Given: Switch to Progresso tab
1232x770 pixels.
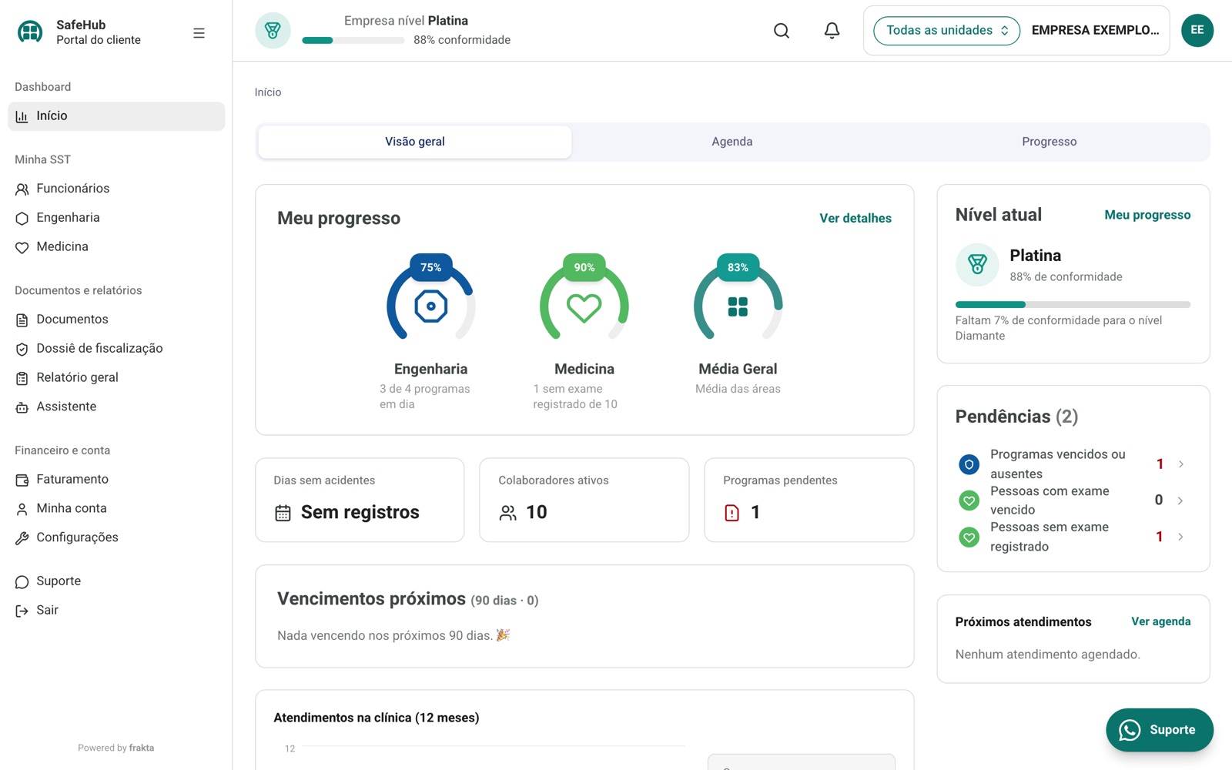Looking at the screenshot, I should tap(1050, 142).
